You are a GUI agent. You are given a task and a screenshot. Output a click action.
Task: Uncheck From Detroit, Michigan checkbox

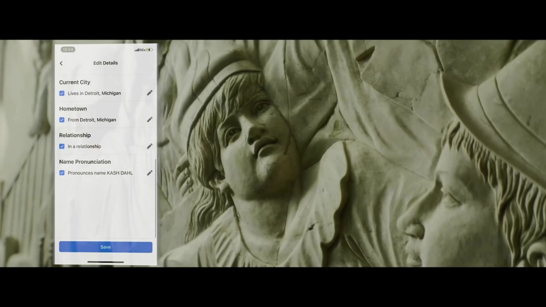[62, 120]
